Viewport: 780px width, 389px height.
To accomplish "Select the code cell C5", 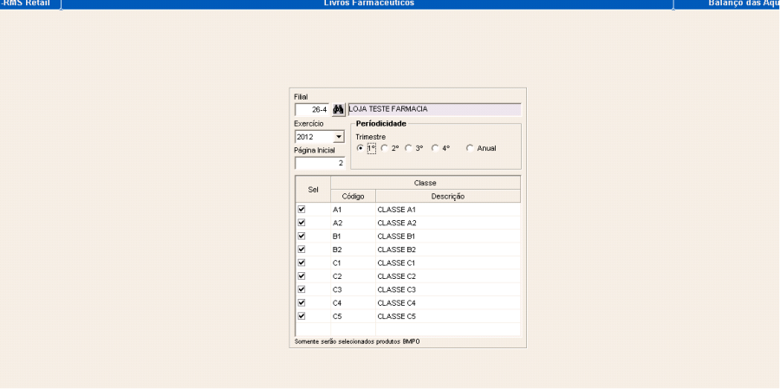I will (354, 316).
